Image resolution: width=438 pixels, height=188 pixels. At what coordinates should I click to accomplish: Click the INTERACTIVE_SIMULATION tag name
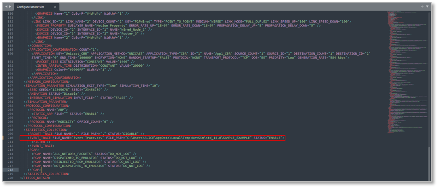[x=50, y=98]
